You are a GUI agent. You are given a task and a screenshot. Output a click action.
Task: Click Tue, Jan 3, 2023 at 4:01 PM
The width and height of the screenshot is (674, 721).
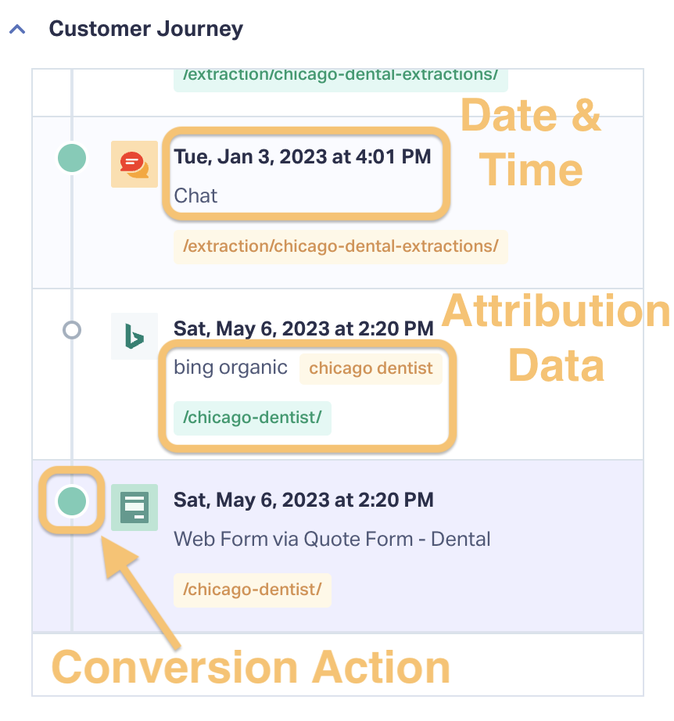(303, 157)
